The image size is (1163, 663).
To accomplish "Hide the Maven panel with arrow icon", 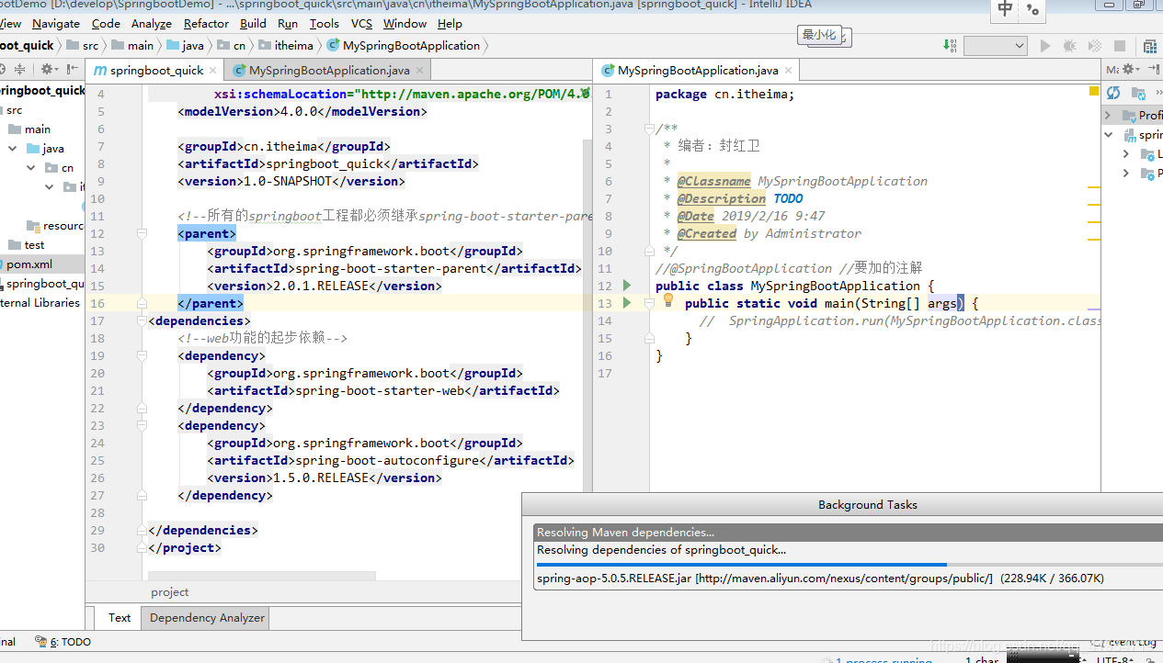I will (1155, 70).
